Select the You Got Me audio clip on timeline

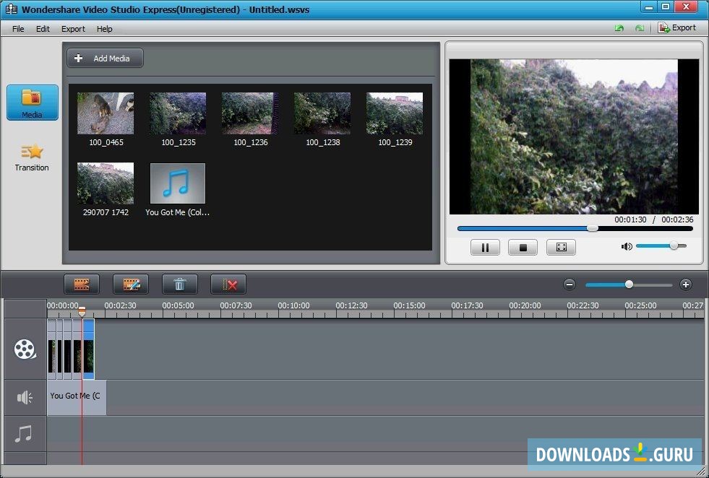[x=76, y=396]
